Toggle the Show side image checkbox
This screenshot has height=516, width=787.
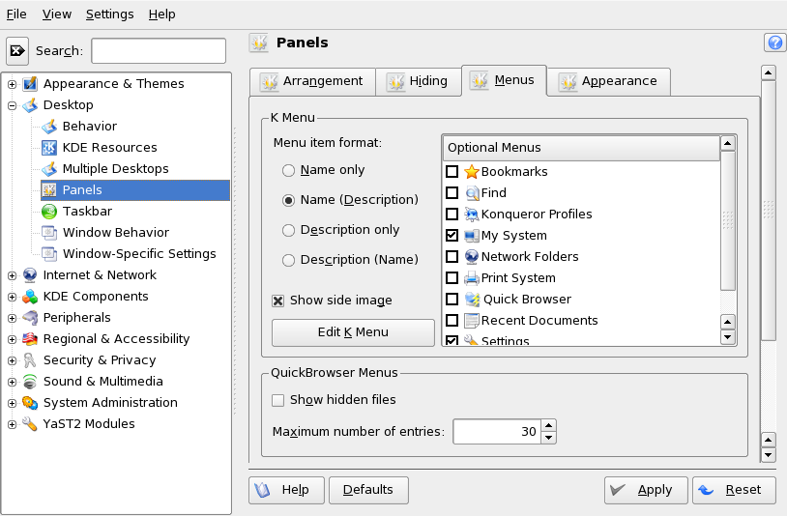(278, 301)
